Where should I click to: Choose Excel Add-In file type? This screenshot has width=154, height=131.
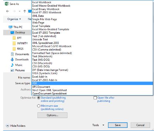pyautogui.click(x=93, y=77)
